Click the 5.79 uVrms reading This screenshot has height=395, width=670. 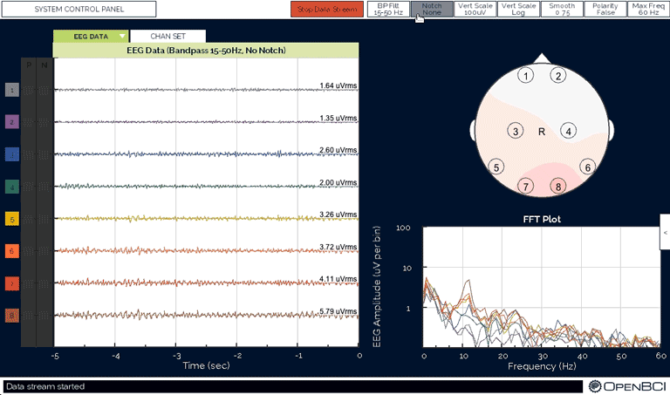click(x=338, y=311)
